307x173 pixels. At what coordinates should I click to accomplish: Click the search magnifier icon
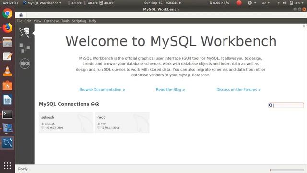(x=271, y=105)
